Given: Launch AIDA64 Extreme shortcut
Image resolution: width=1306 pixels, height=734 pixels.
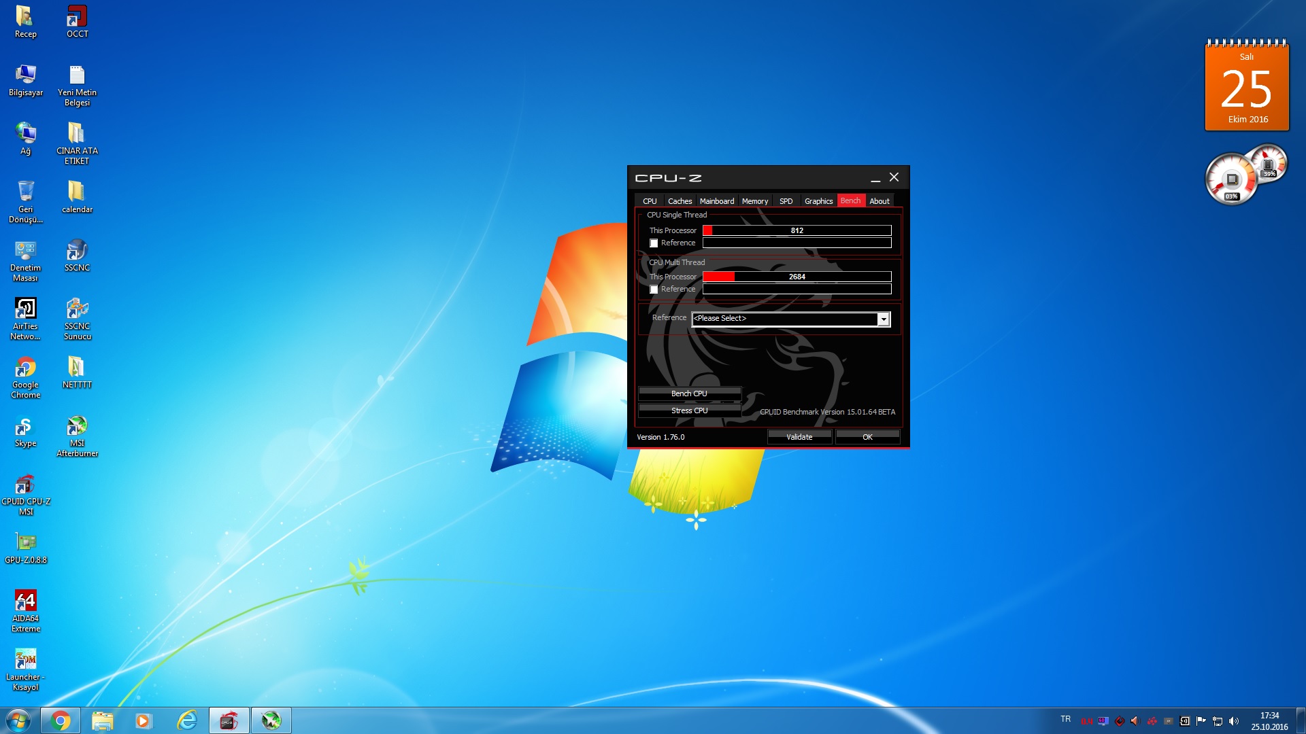Looking at the screenshot, I should coord(25,612).
